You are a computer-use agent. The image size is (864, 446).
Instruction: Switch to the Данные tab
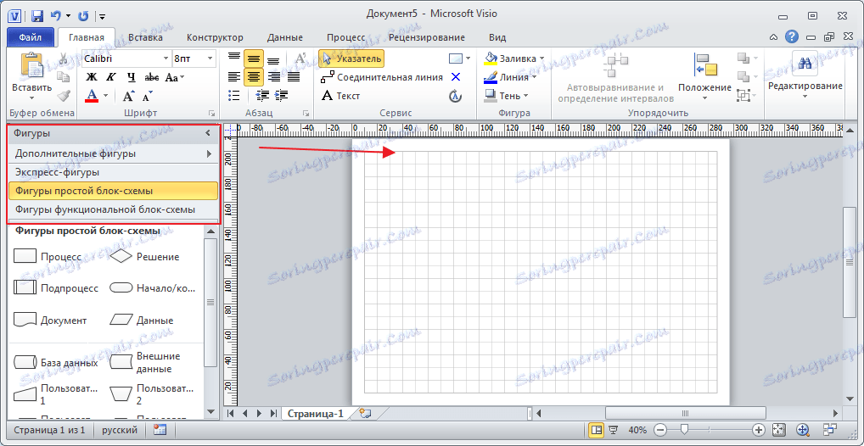(x=285, y=38)
